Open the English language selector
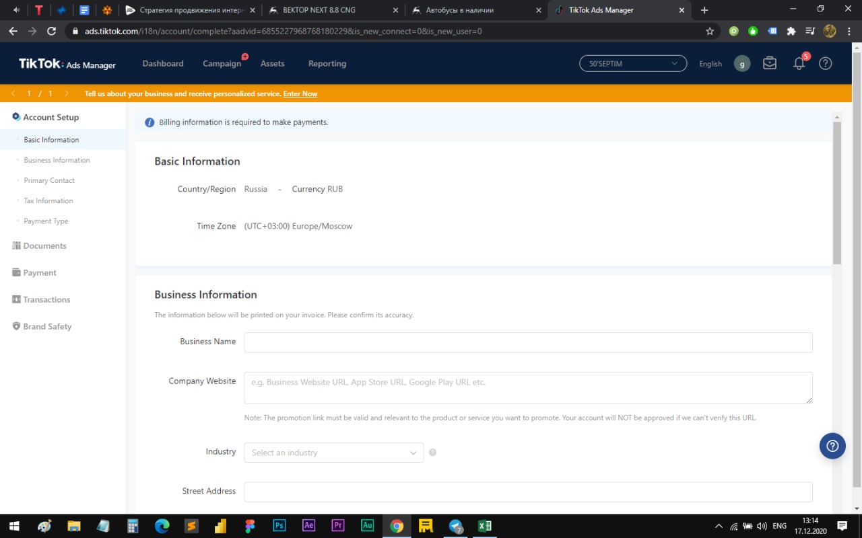Viewport: 862px width, 538px height. pos(710,64)
